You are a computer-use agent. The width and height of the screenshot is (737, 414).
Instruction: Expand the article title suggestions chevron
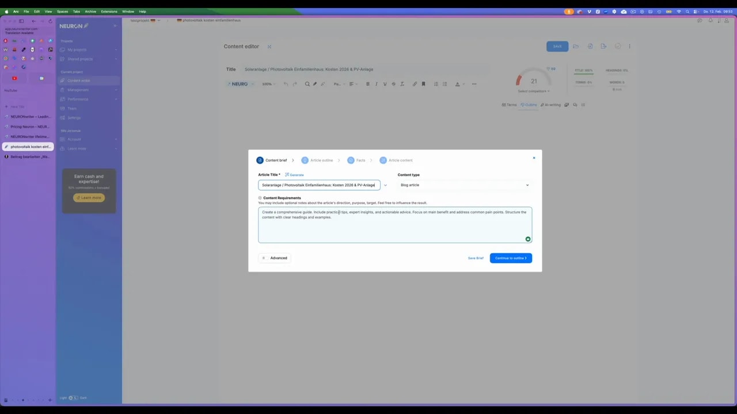point(385,185)
